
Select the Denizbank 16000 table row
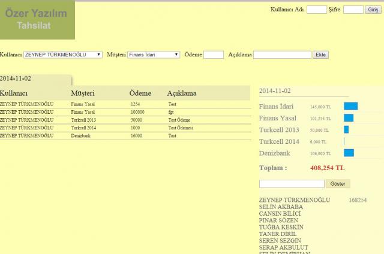tap(125, 136)
